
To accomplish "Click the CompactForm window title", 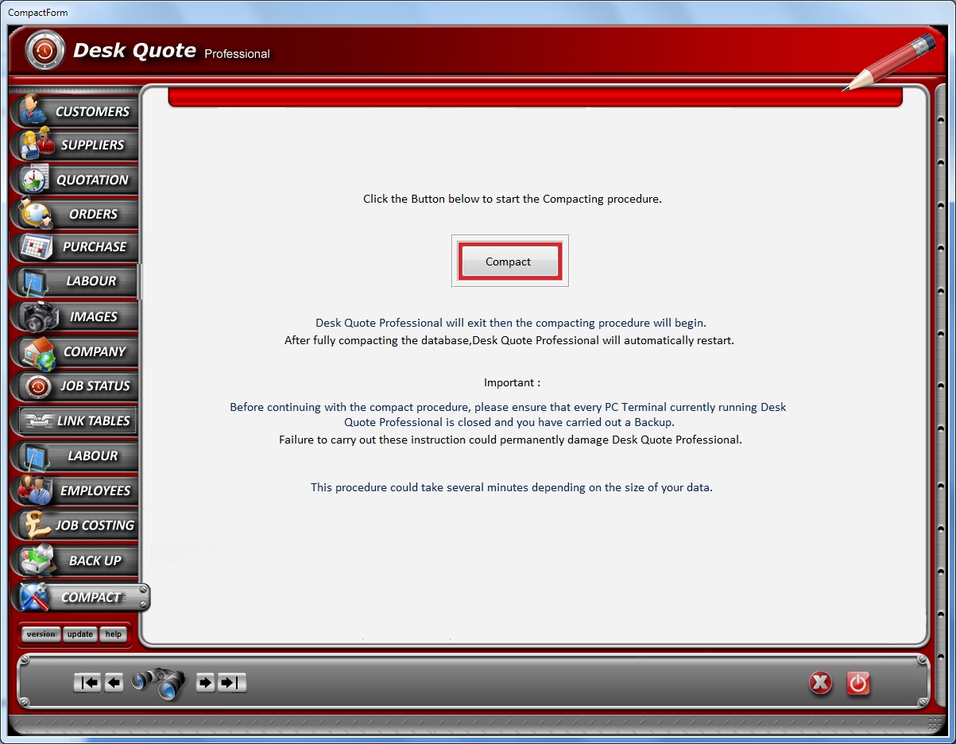I will [37, 13].
